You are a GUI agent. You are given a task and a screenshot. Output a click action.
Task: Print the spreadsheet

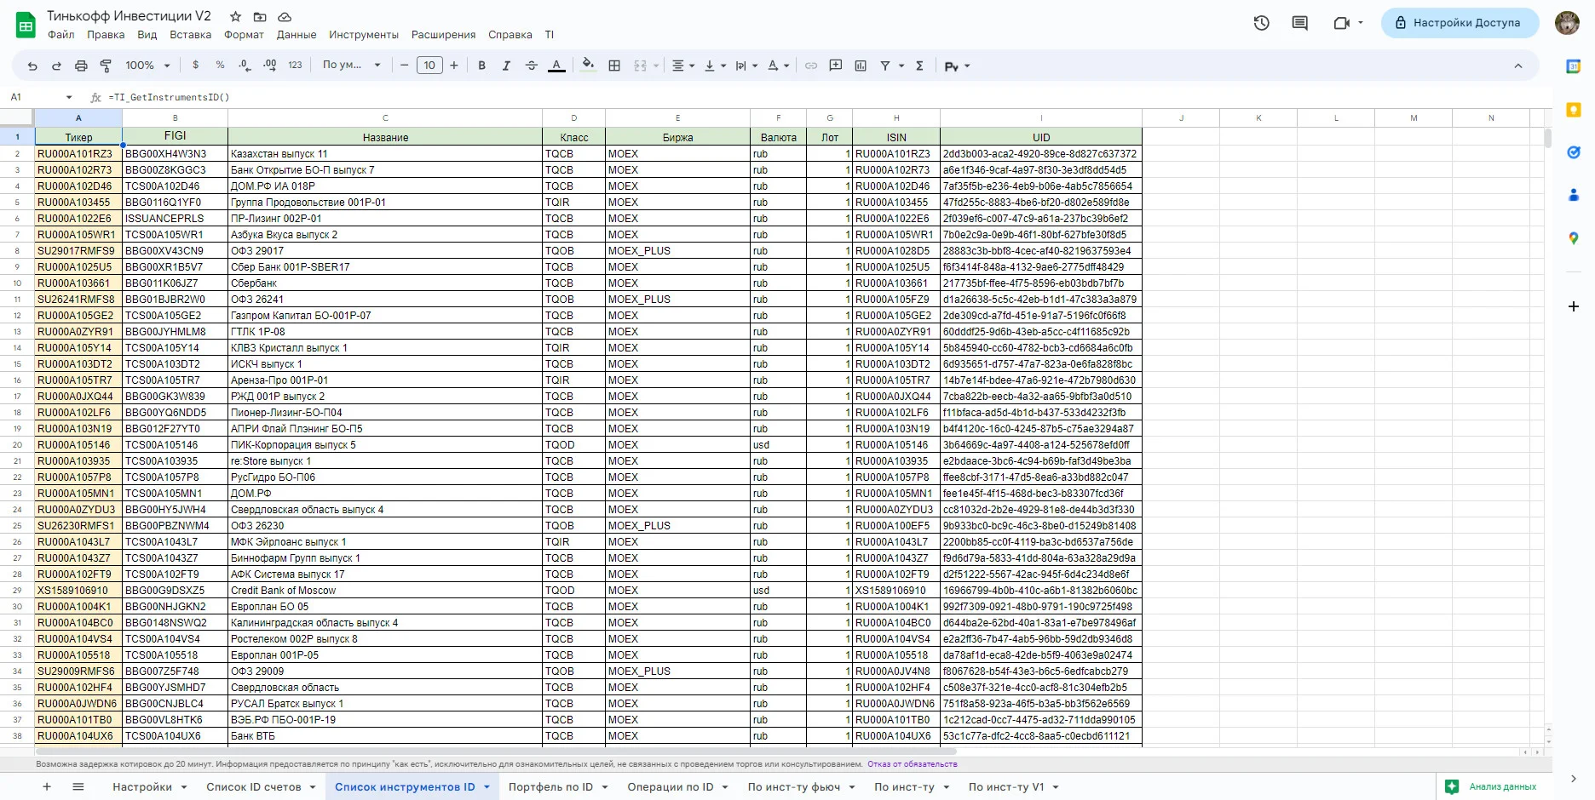[x=81, y=66]
